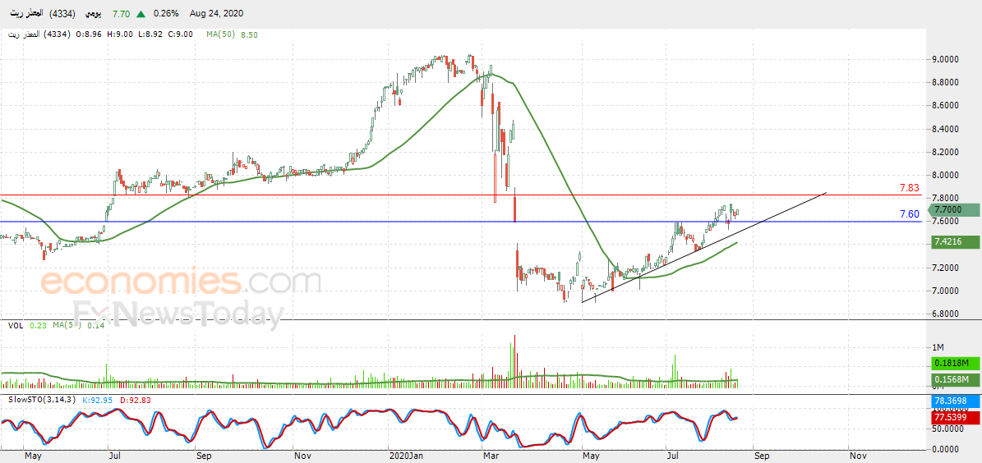Click the O:8.96 open value

90,35
